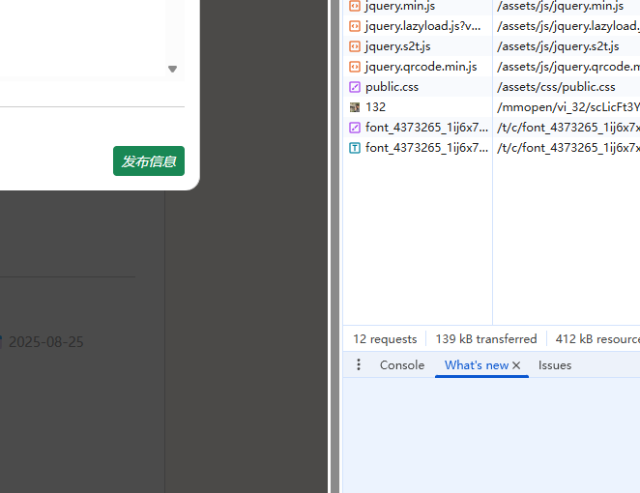Select the /assets/css/public.css path cell
The image size is (640, 493).
(x=556, y=87)
